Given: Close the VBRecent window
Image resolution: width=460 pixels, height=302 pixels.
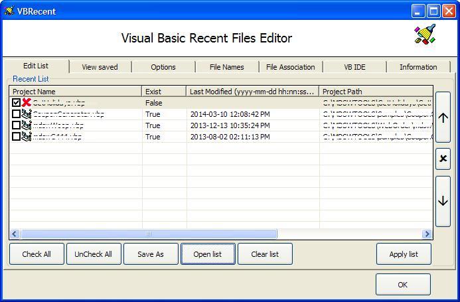Looking at the screenshot, I should coord(449,11).
